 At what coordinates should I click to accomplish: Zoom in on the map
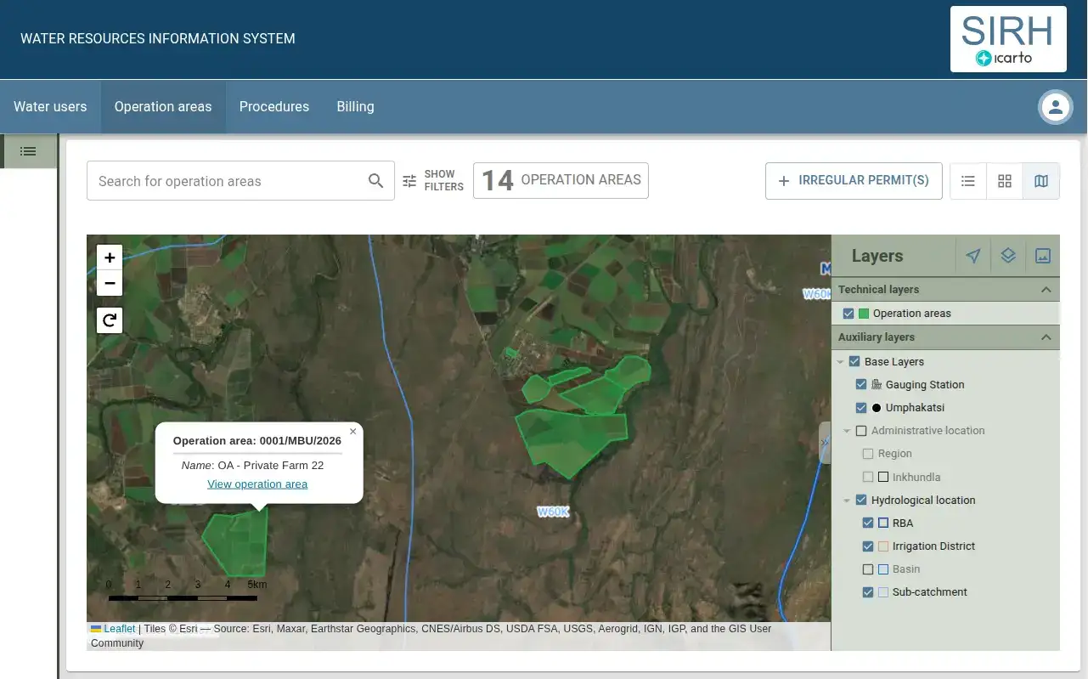coord(110,257)
